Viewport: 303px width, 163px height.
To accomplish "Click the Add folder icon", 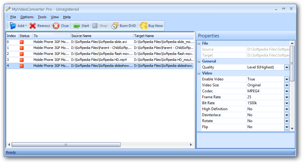I will pos(13,26).
